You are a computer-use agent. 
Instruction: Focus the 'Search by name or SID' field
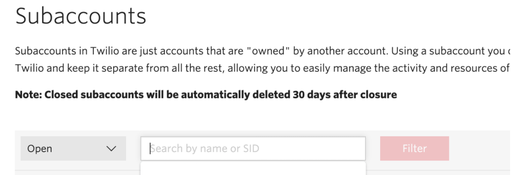pos(253,148)
